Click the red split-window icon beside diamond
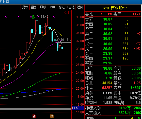142x119 pixels. pos(70,13)
